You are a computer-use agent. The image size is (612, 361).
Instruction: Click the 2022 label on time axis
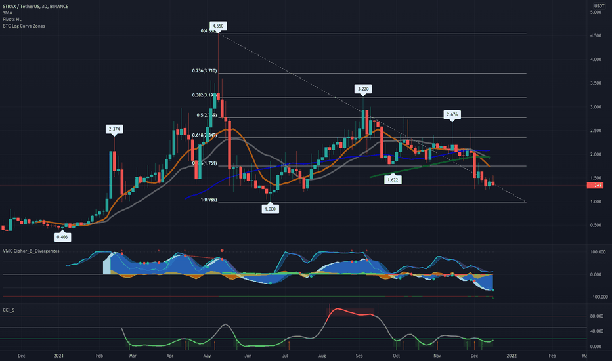(512, 356)
